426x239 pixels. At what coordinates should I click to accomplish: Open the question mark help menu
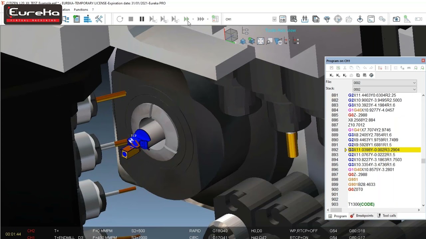[93, 10]
